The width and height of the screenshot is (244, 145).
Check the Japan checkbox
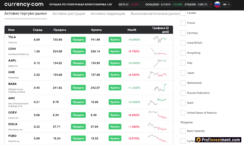click(x=183, y=73)
